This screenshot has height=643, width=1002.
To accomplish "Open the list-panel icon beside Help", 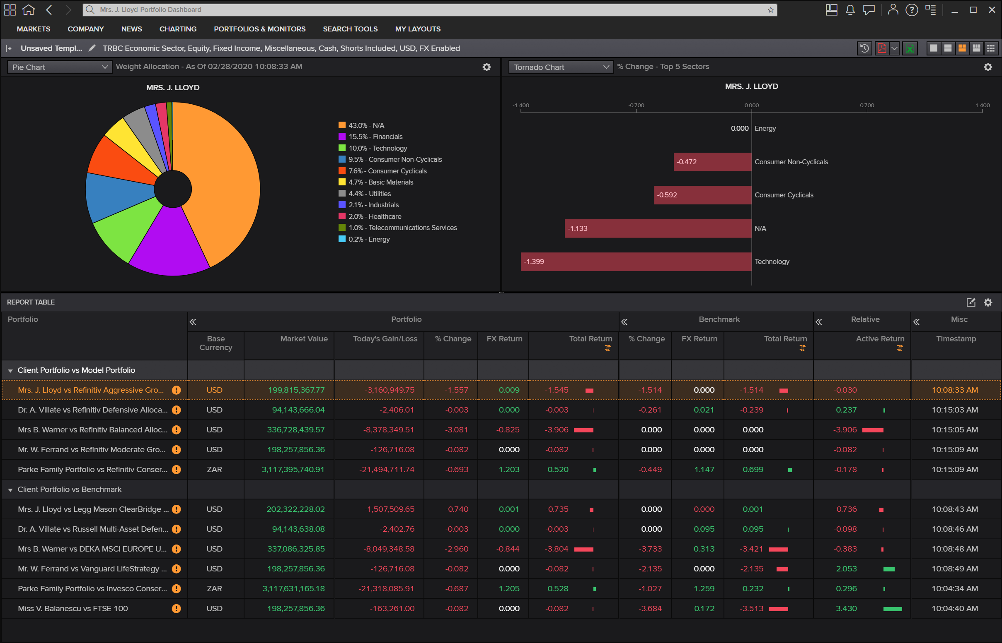I will pos(930,10).
